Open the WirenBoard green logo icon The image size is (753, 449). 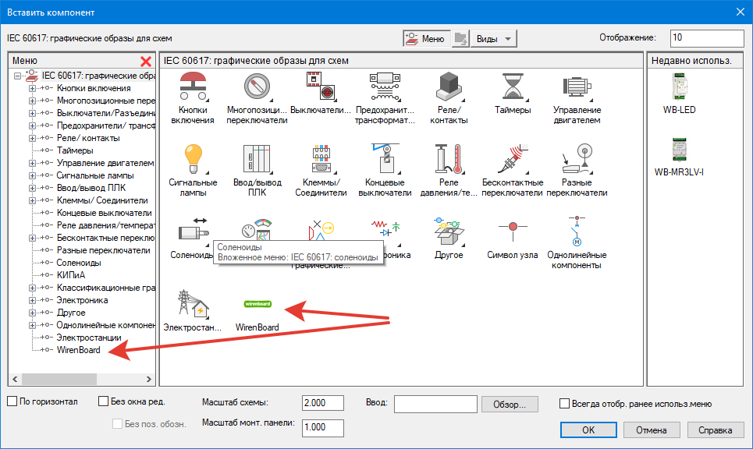pyautogui.click(x=257, y=304)
